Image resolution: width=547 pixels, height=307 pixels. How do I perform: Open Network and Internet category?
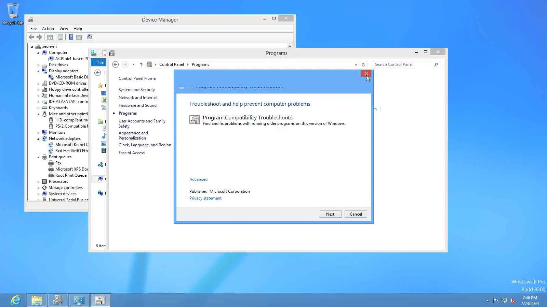tap(138, 98)
